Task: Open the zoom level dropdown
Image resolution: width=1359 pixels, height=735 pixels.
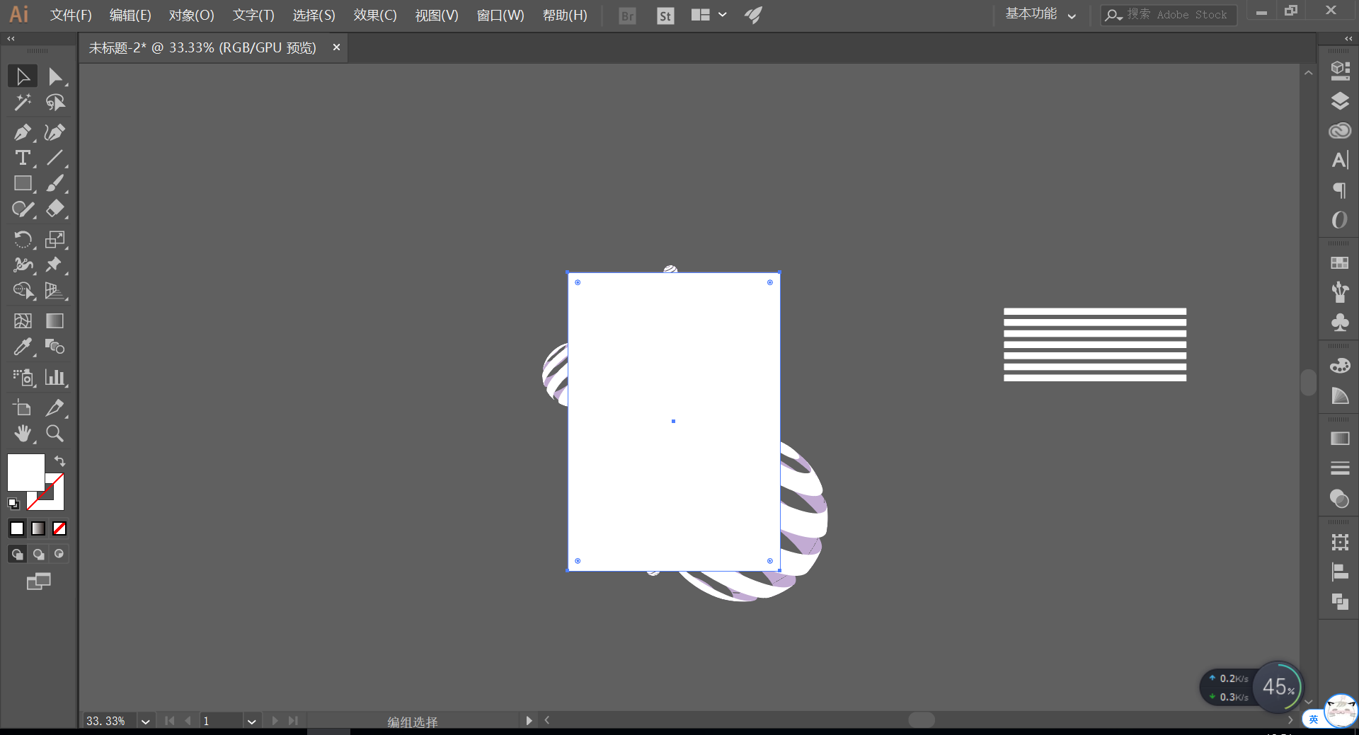Action: [x=145, y=721]
